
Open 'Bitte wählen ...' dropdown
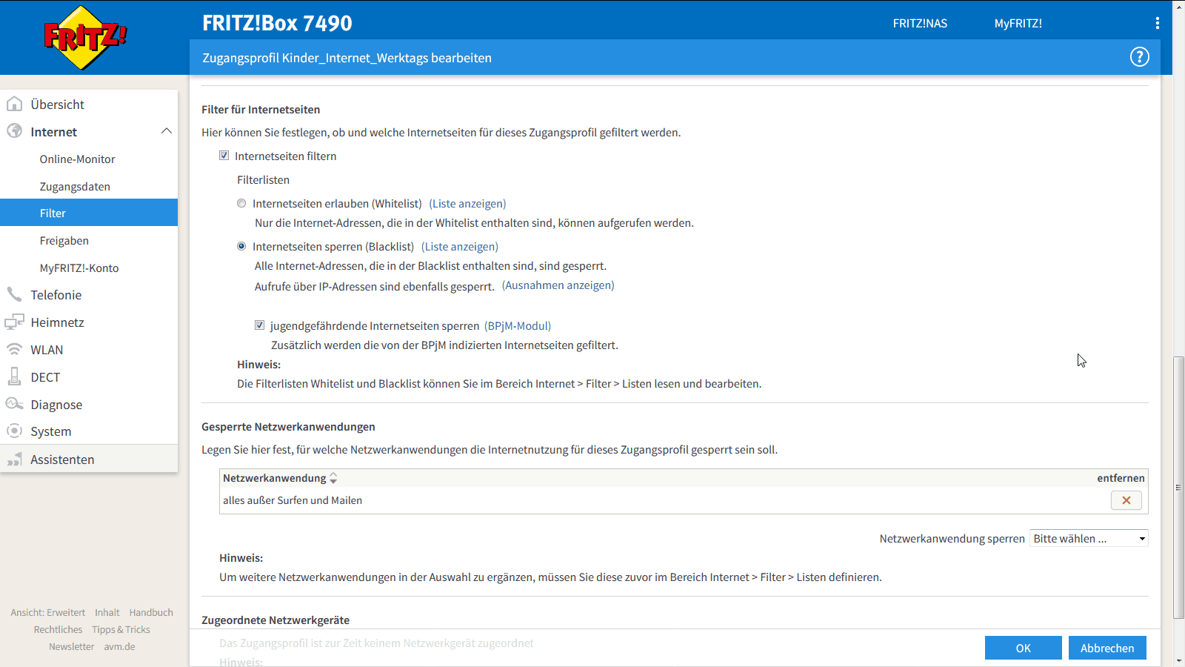(x=1089, y=539)
